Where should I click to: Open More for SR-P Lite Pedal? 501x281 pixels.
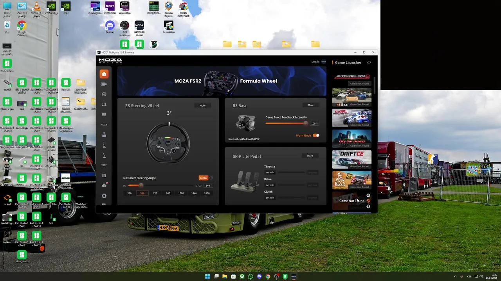[x=310, y=156]
